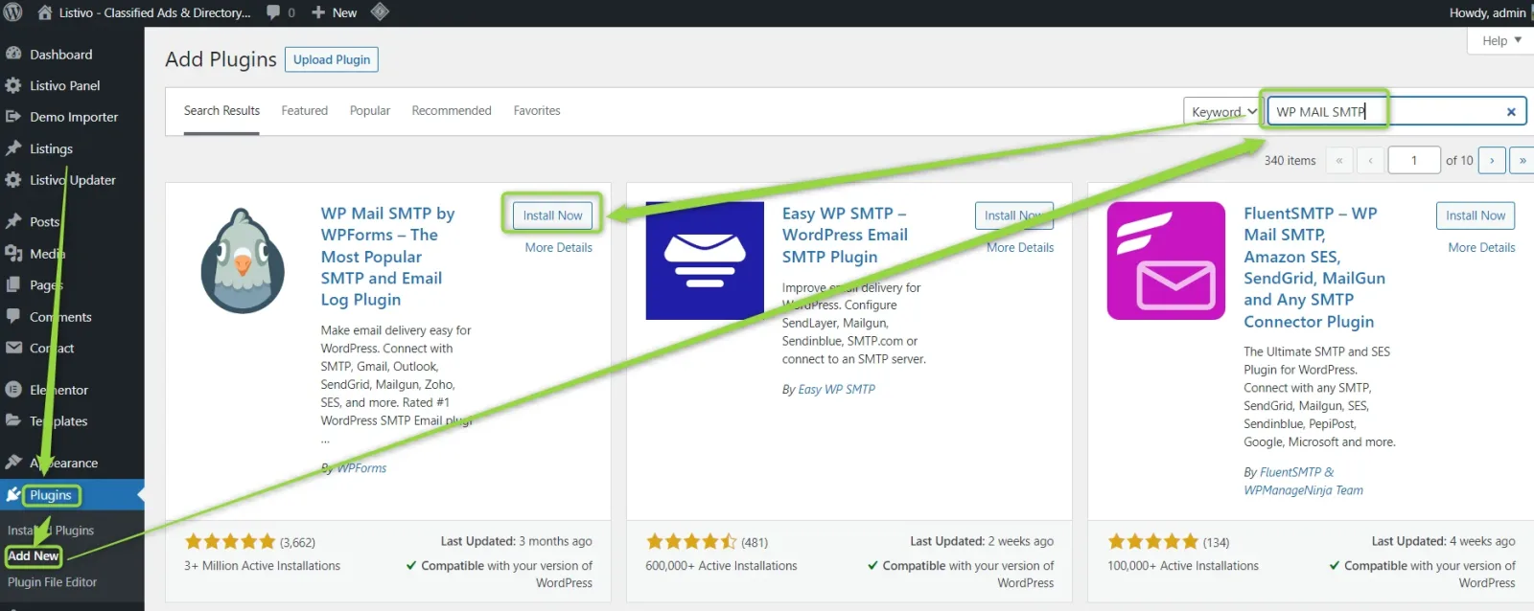Screen dimensions: 1534x611
Task: Switch to Recommended tab
Action: [x=452, y=110]
